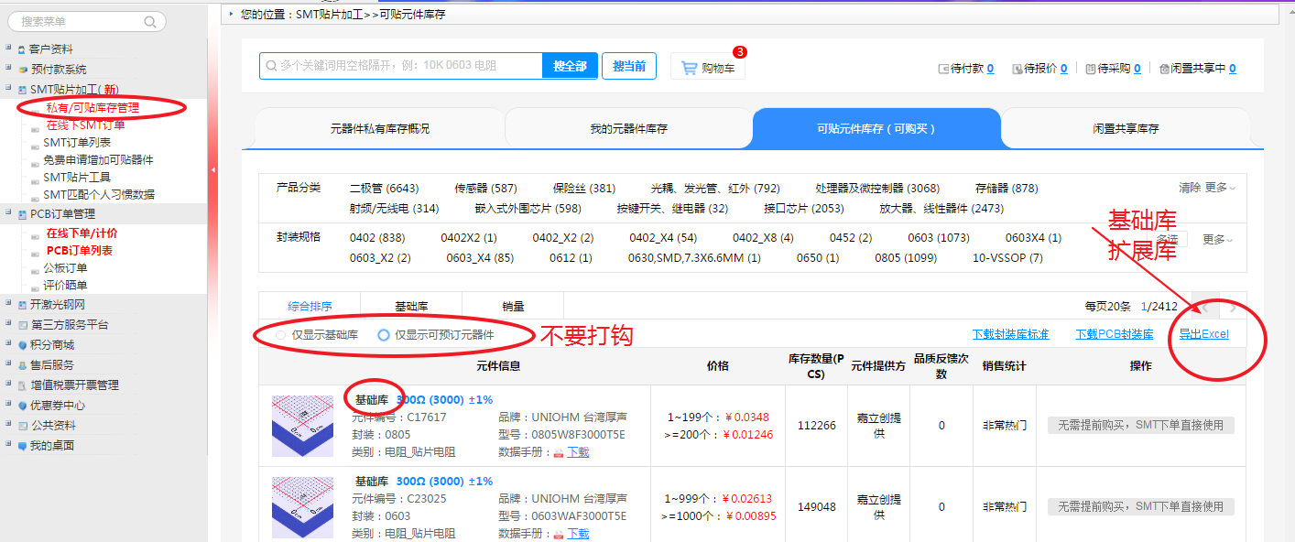Click the search magnifier in sidebar menu

pos(150,21)
